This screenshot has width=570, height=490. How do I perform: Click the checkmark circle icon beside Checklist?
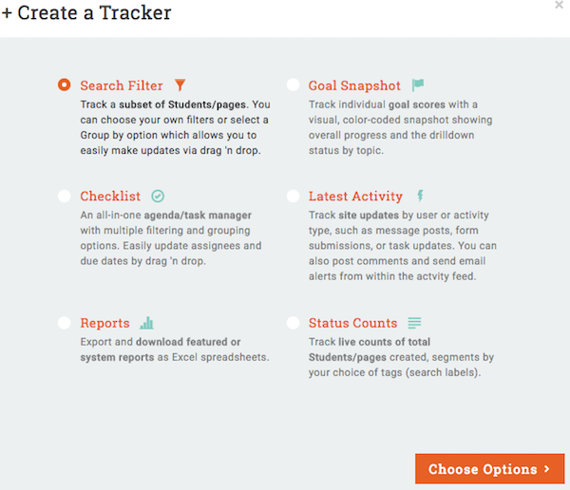pos(158,197)
